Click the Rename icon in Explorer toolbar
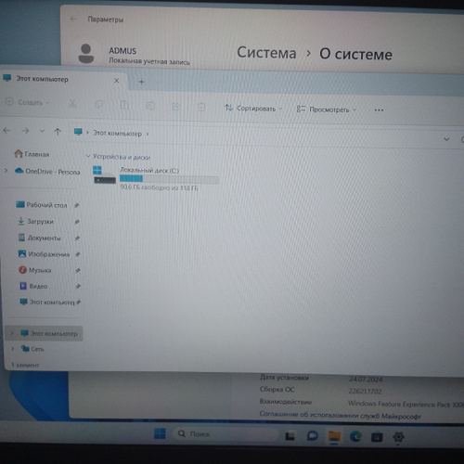This screenshot has height=464, width=464. click(150, 106)
